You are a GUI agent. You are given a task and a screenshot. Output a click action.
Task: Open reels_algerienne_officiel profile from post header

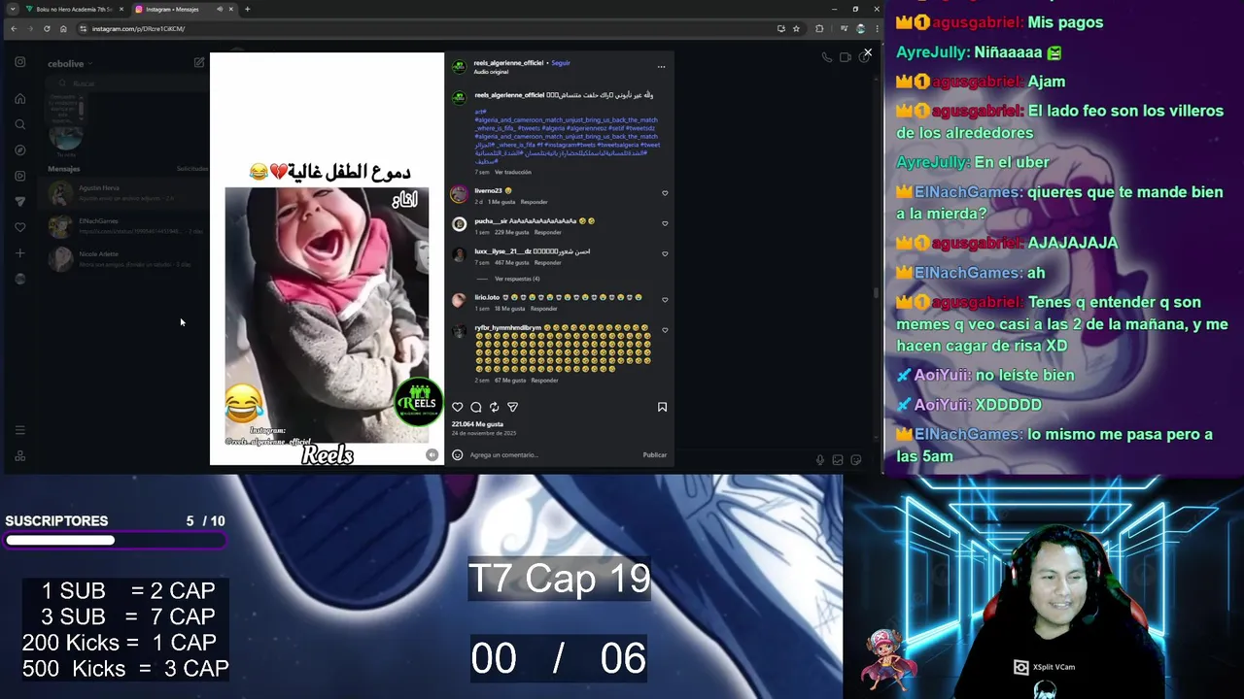pyautogui.click(x=508, y=63)
